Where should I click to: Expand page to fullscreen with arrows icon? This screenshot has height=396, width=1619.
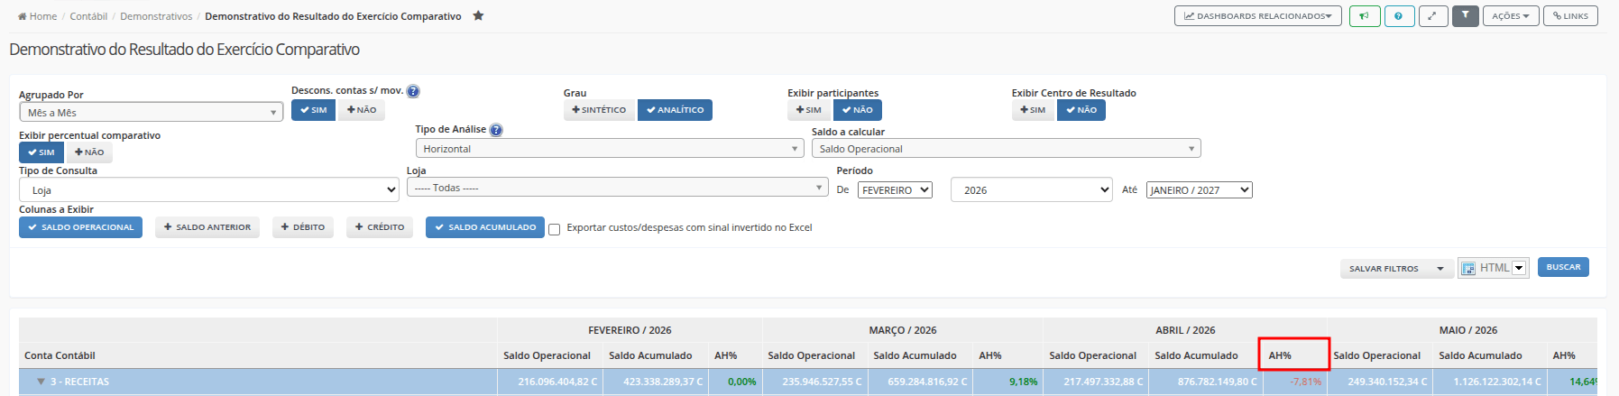point(1433,16)
